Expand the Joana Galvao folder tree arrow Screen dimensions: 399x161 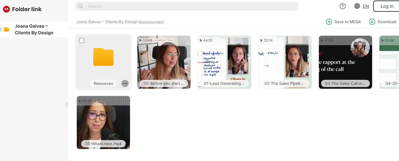1,29
